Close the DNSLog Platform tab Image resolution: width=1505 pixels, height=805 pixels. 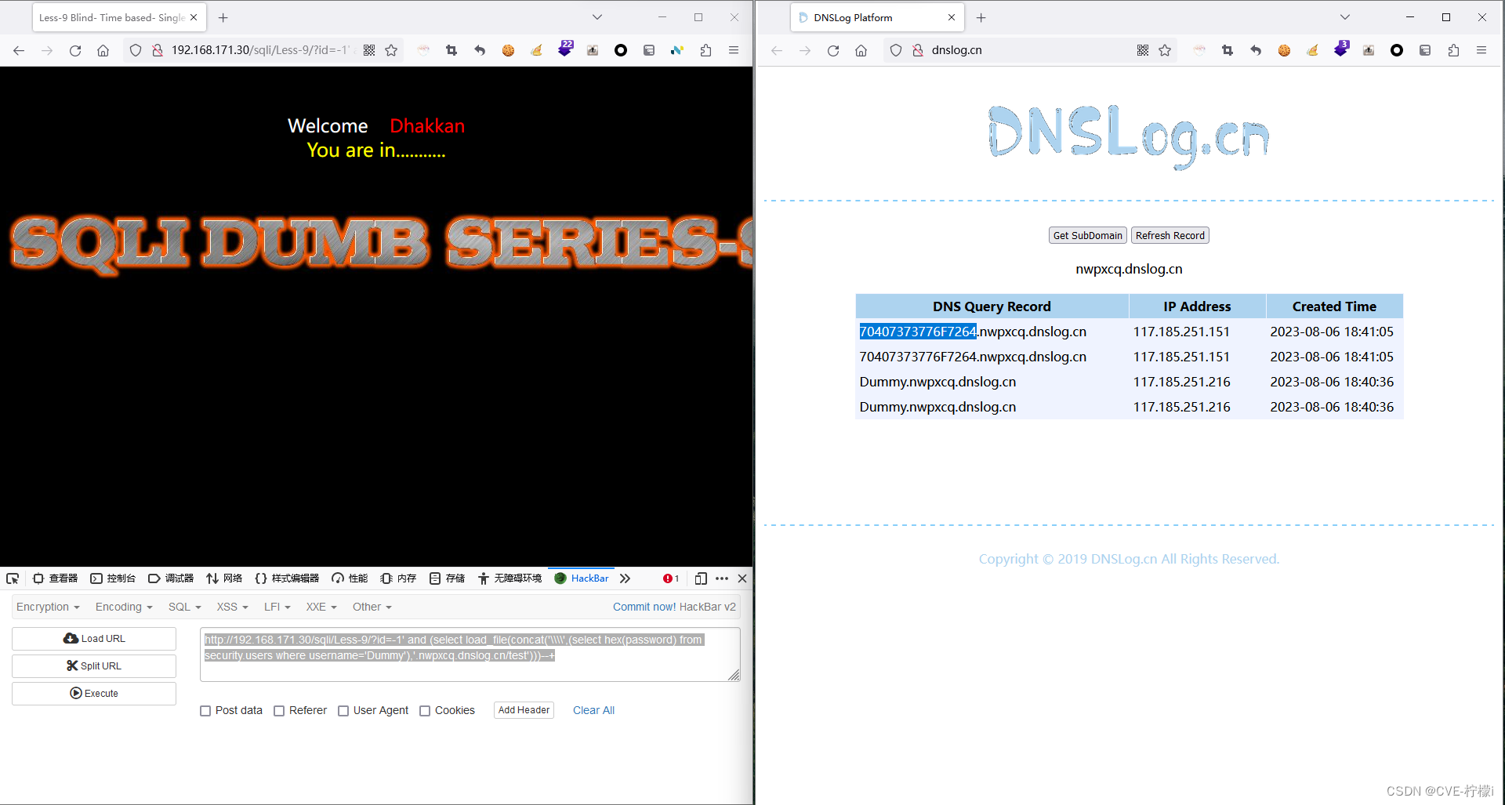click(x=952, y=17)
